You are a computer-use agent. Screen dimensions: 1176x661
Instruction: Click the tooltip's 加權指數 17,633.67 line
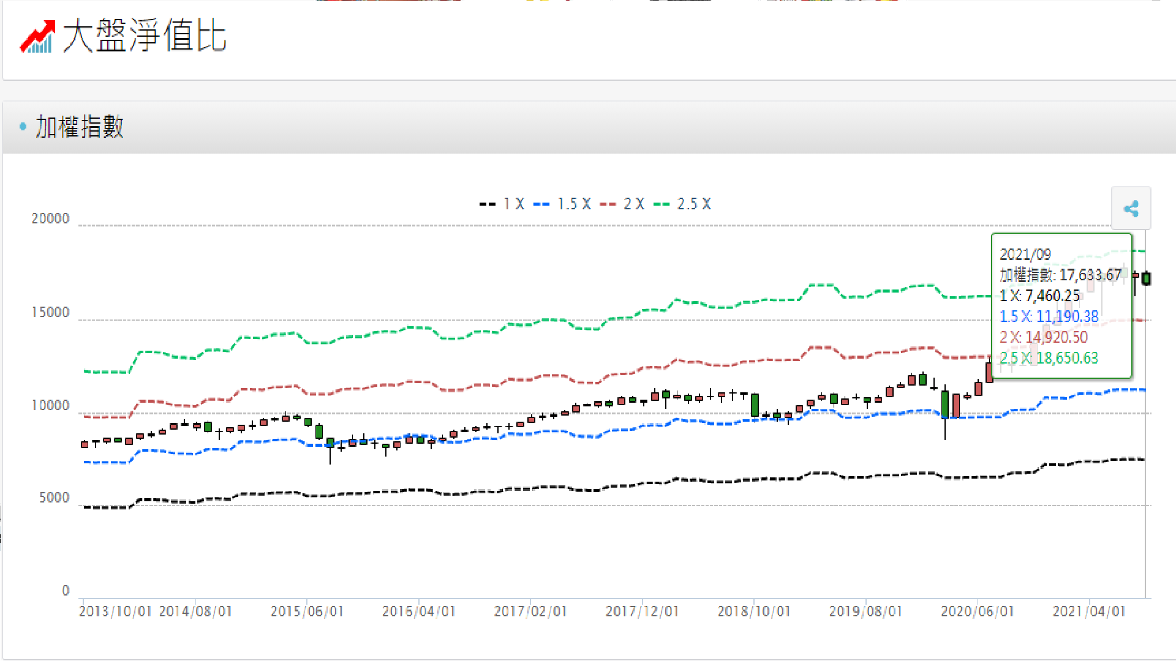pyautogui.click(x=1060, y=275)
